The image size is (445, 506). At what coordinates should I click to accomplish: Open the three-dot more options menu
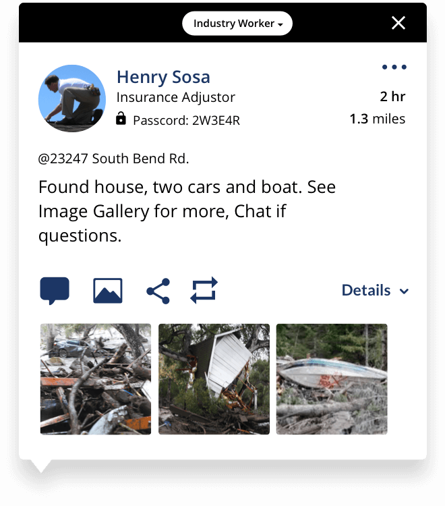click(394, 67)
